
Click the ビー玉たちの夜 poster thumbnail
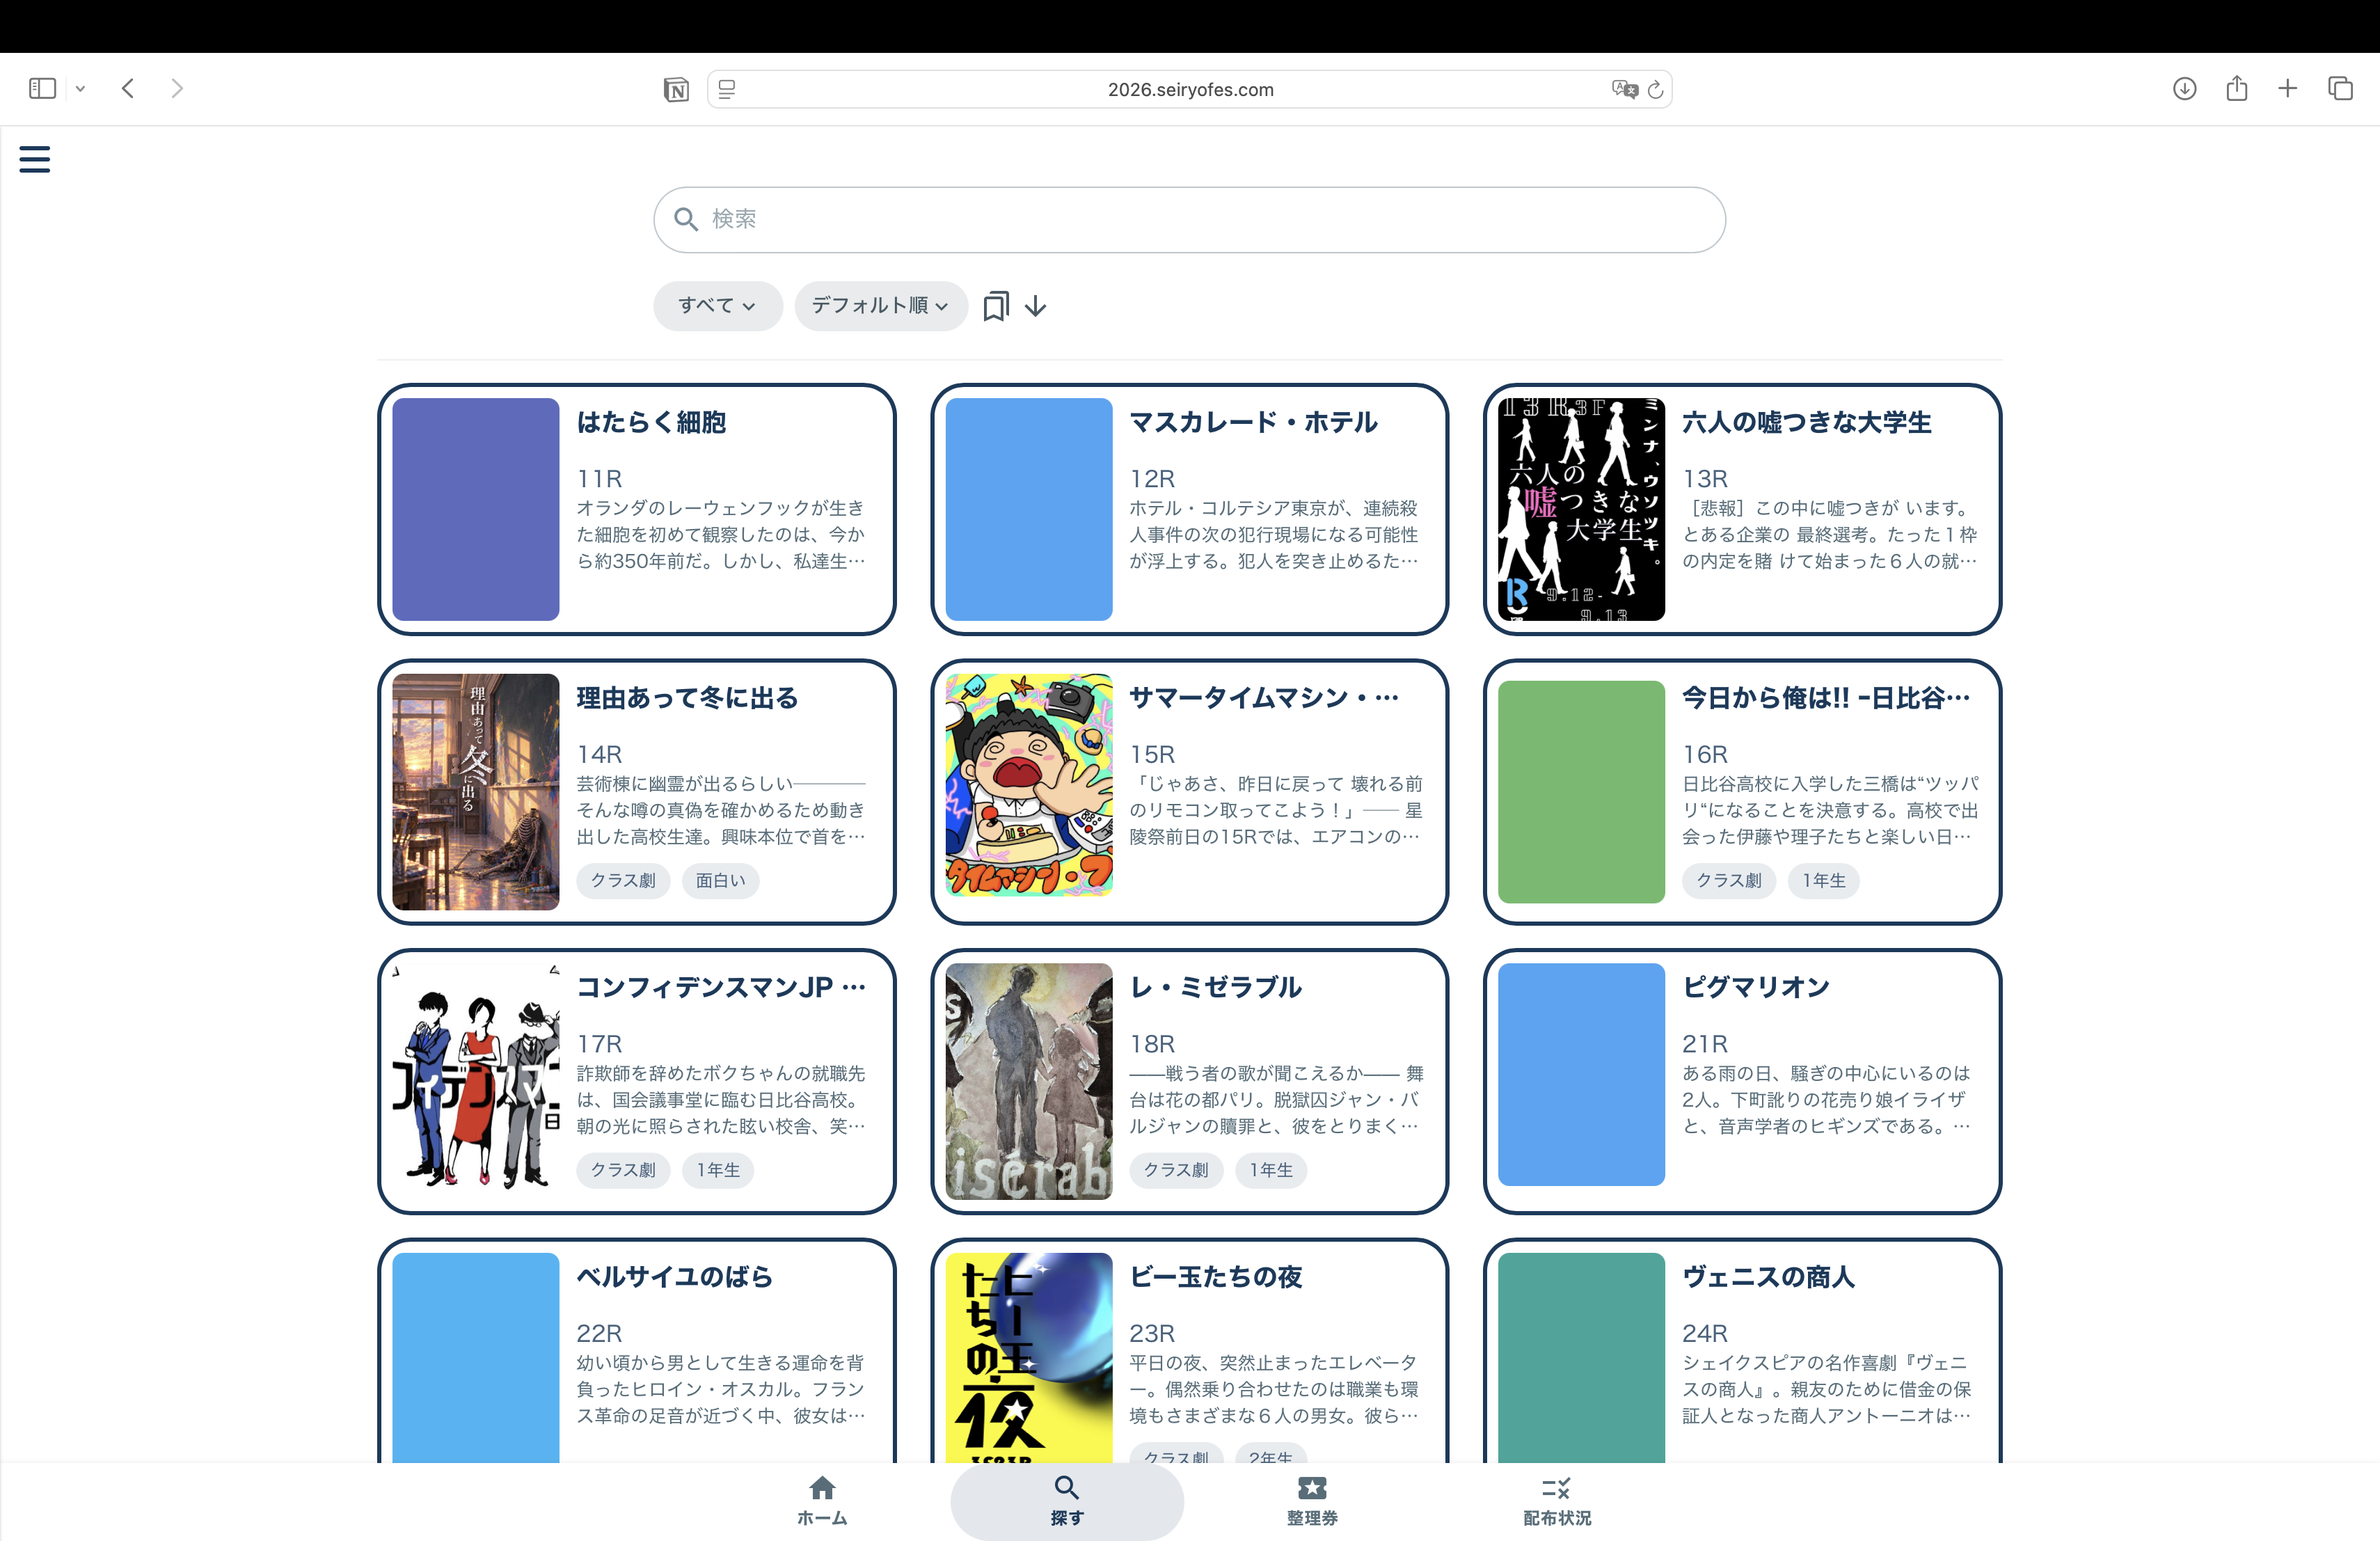tap(1029, 1357)
